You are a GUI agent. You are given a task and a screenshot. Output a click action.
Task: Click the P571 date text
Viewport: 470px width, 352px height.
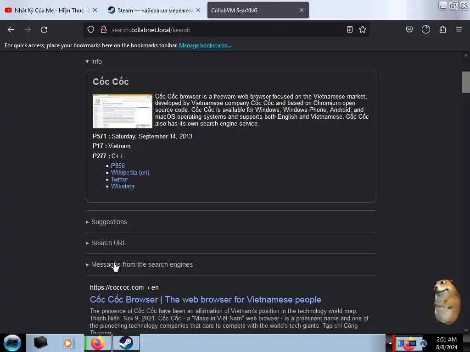[142, 136]
